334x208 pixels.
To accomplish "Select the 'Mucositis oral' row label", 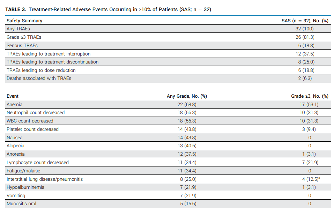I will click(22, 204).
